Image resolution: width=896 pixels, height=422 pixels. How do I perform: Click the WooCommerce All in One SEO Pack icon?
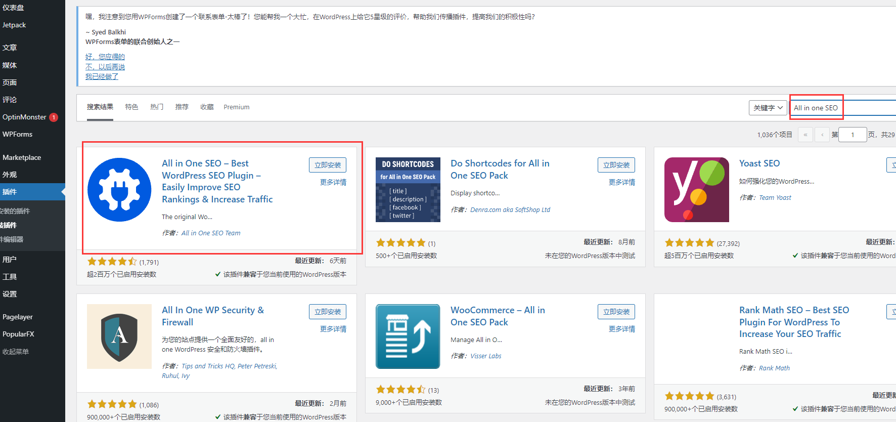click(408, 336)
